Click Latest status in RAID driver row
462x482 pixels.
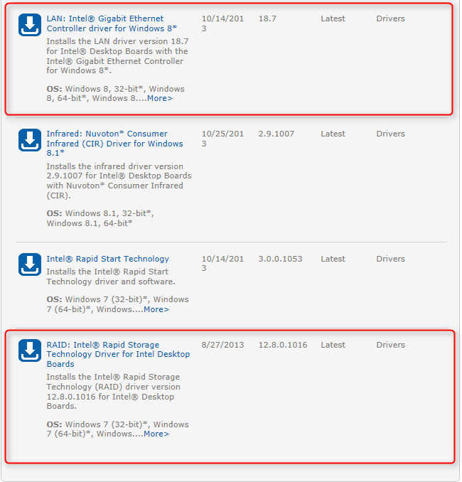333,345
